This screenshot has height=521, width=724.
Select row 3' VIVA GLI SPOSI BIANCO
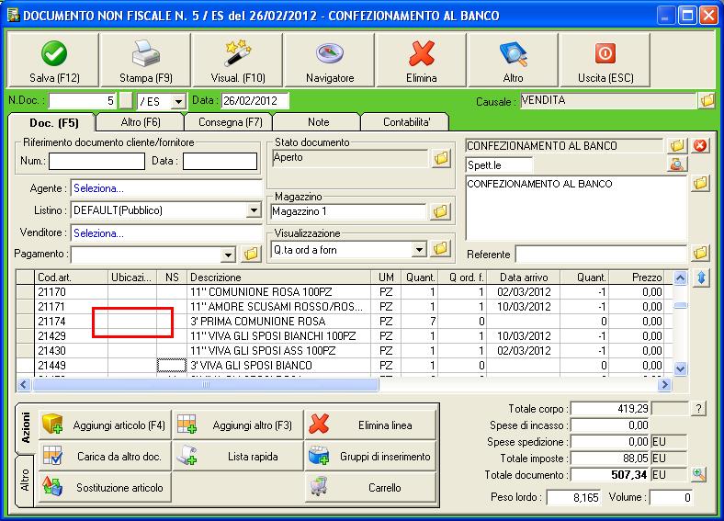[344, 366]
